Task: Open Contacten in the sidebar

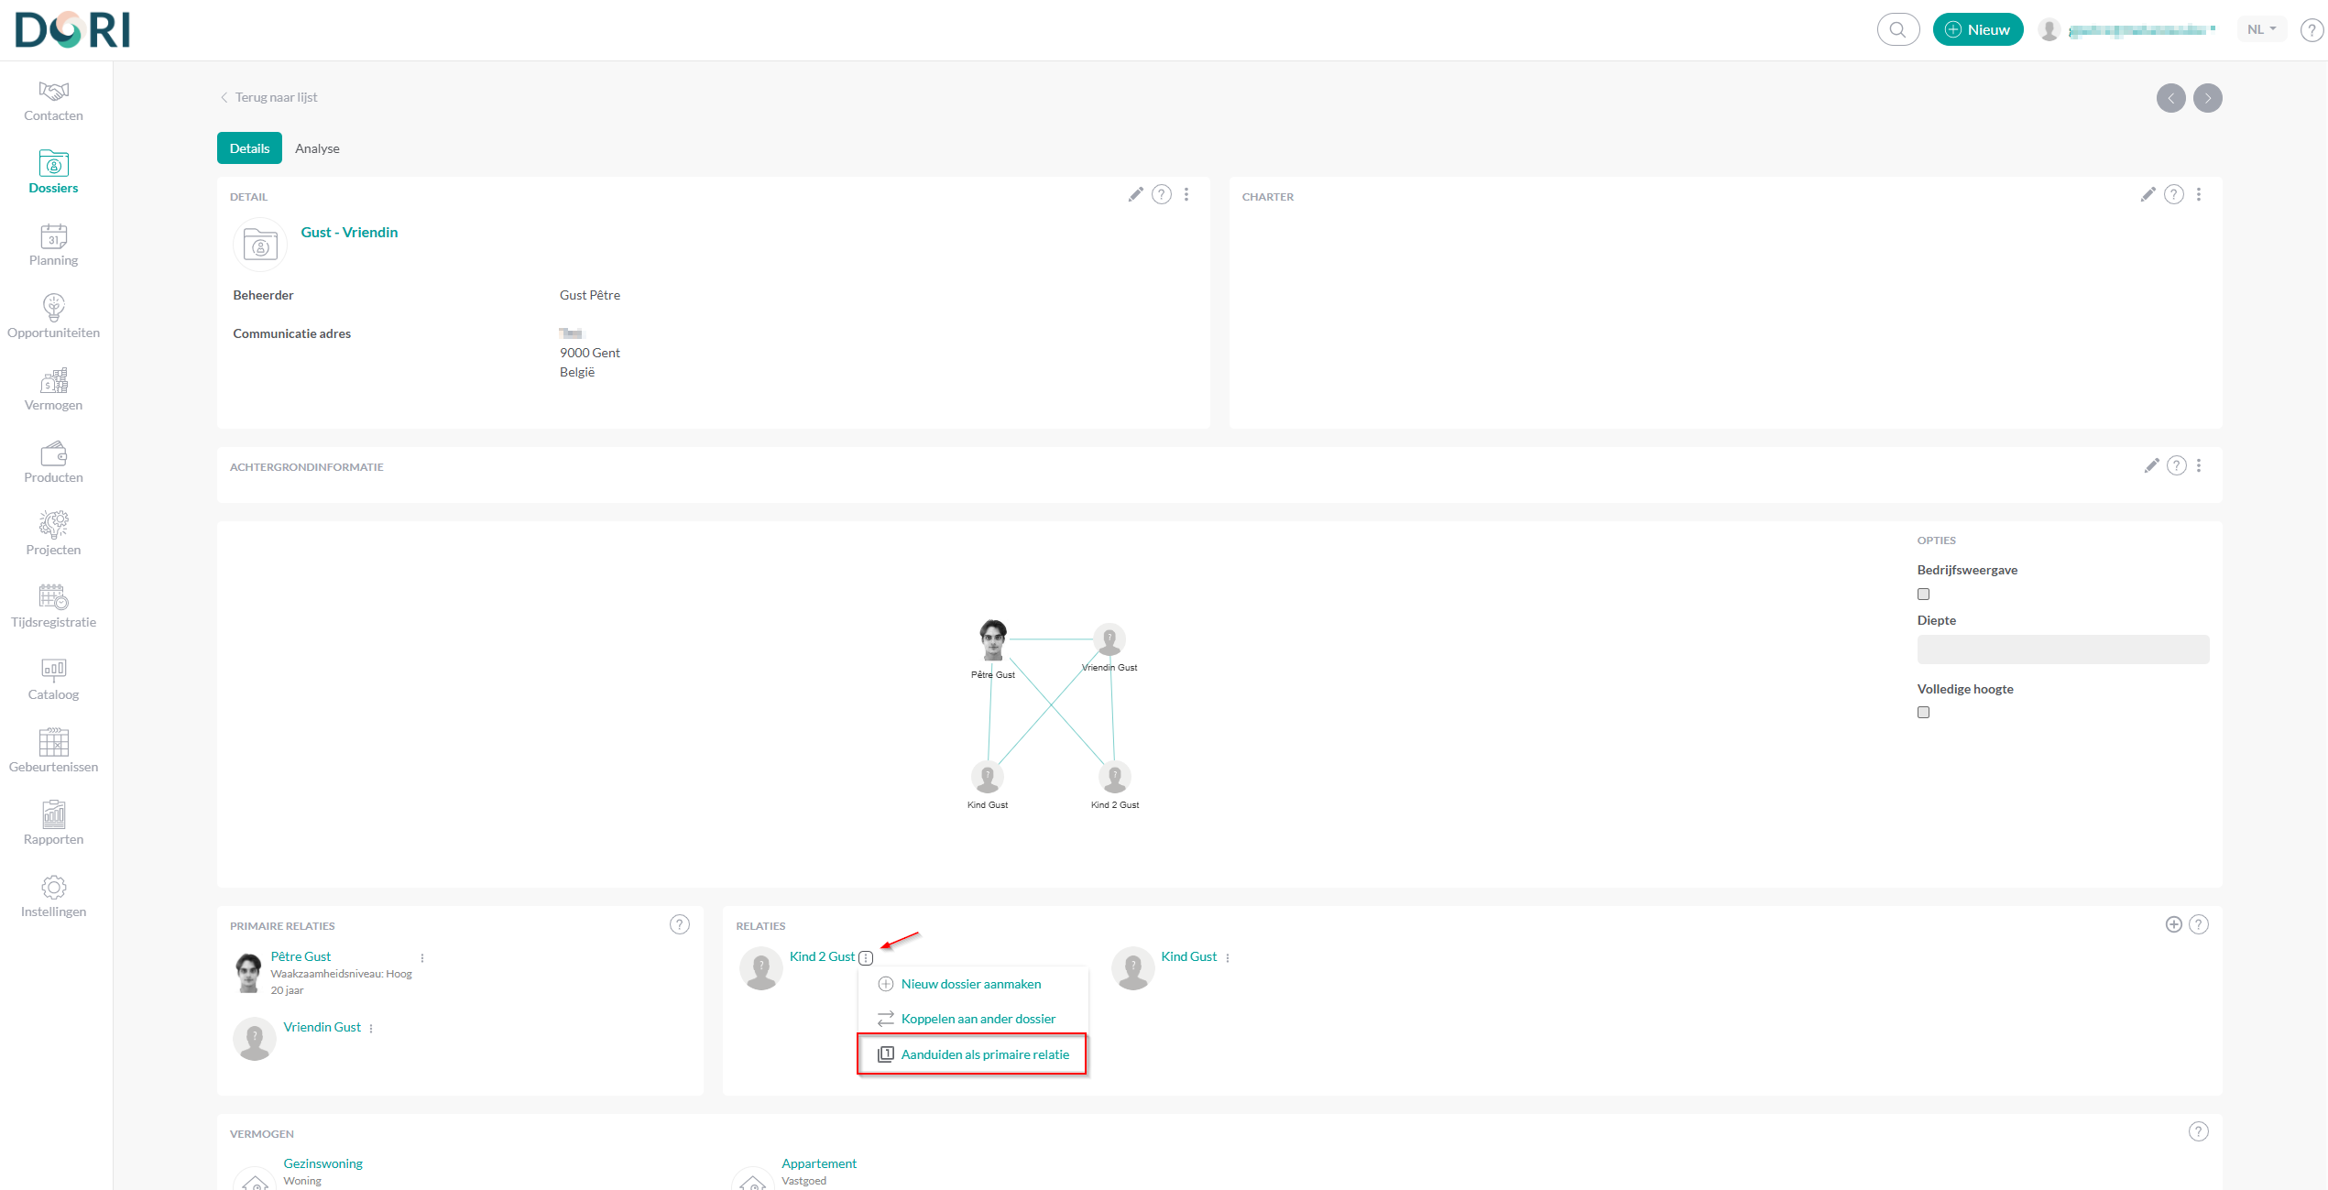Action: click(53, 101)
